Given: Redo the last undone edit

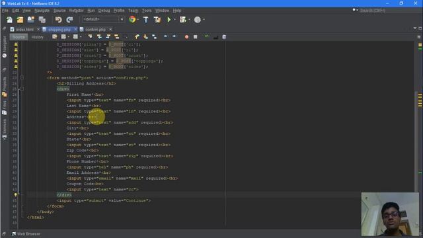Looking at the screenshot, I should point(69,19).
